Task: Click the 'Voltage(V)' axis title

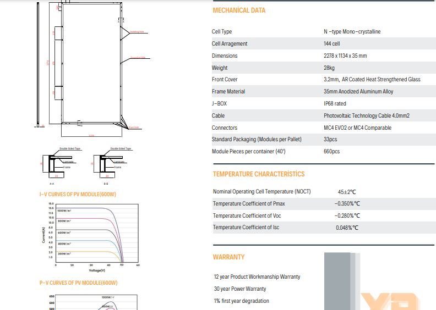Action: [97, 270]
